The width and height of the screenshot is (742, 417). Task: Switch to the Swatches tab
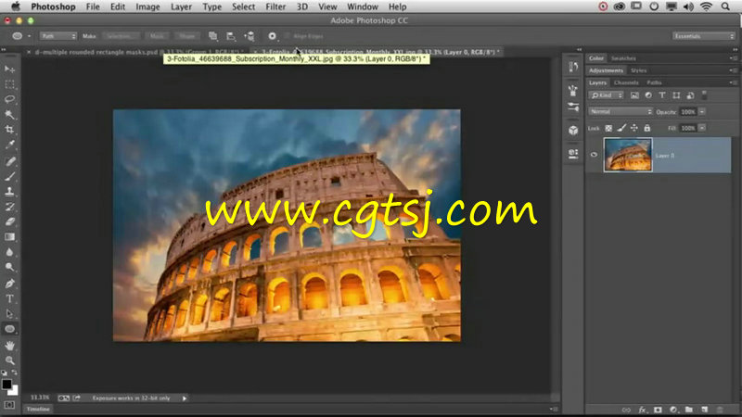pyautogui.click(x=623, y=58)
